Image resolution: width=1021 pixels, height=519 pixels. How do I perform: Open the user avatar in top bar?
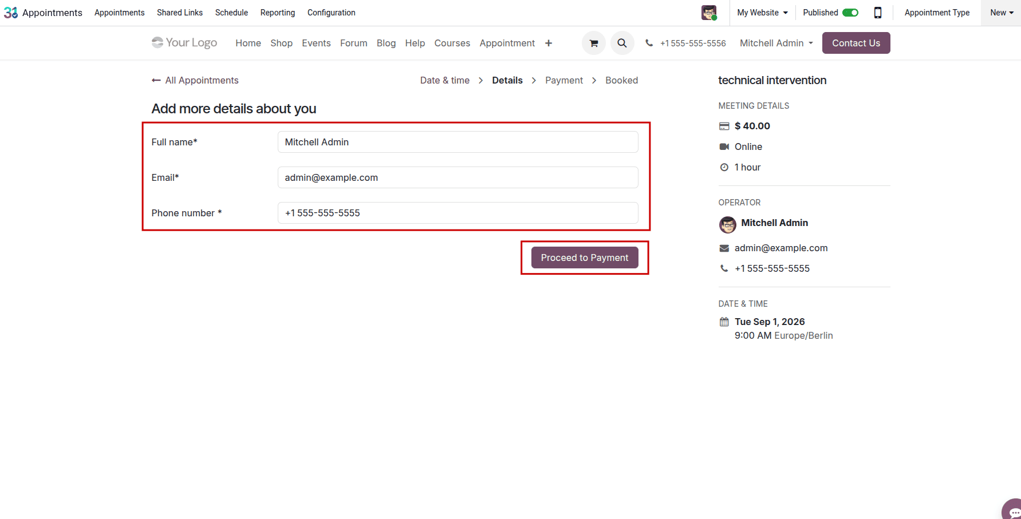(709, 13)
